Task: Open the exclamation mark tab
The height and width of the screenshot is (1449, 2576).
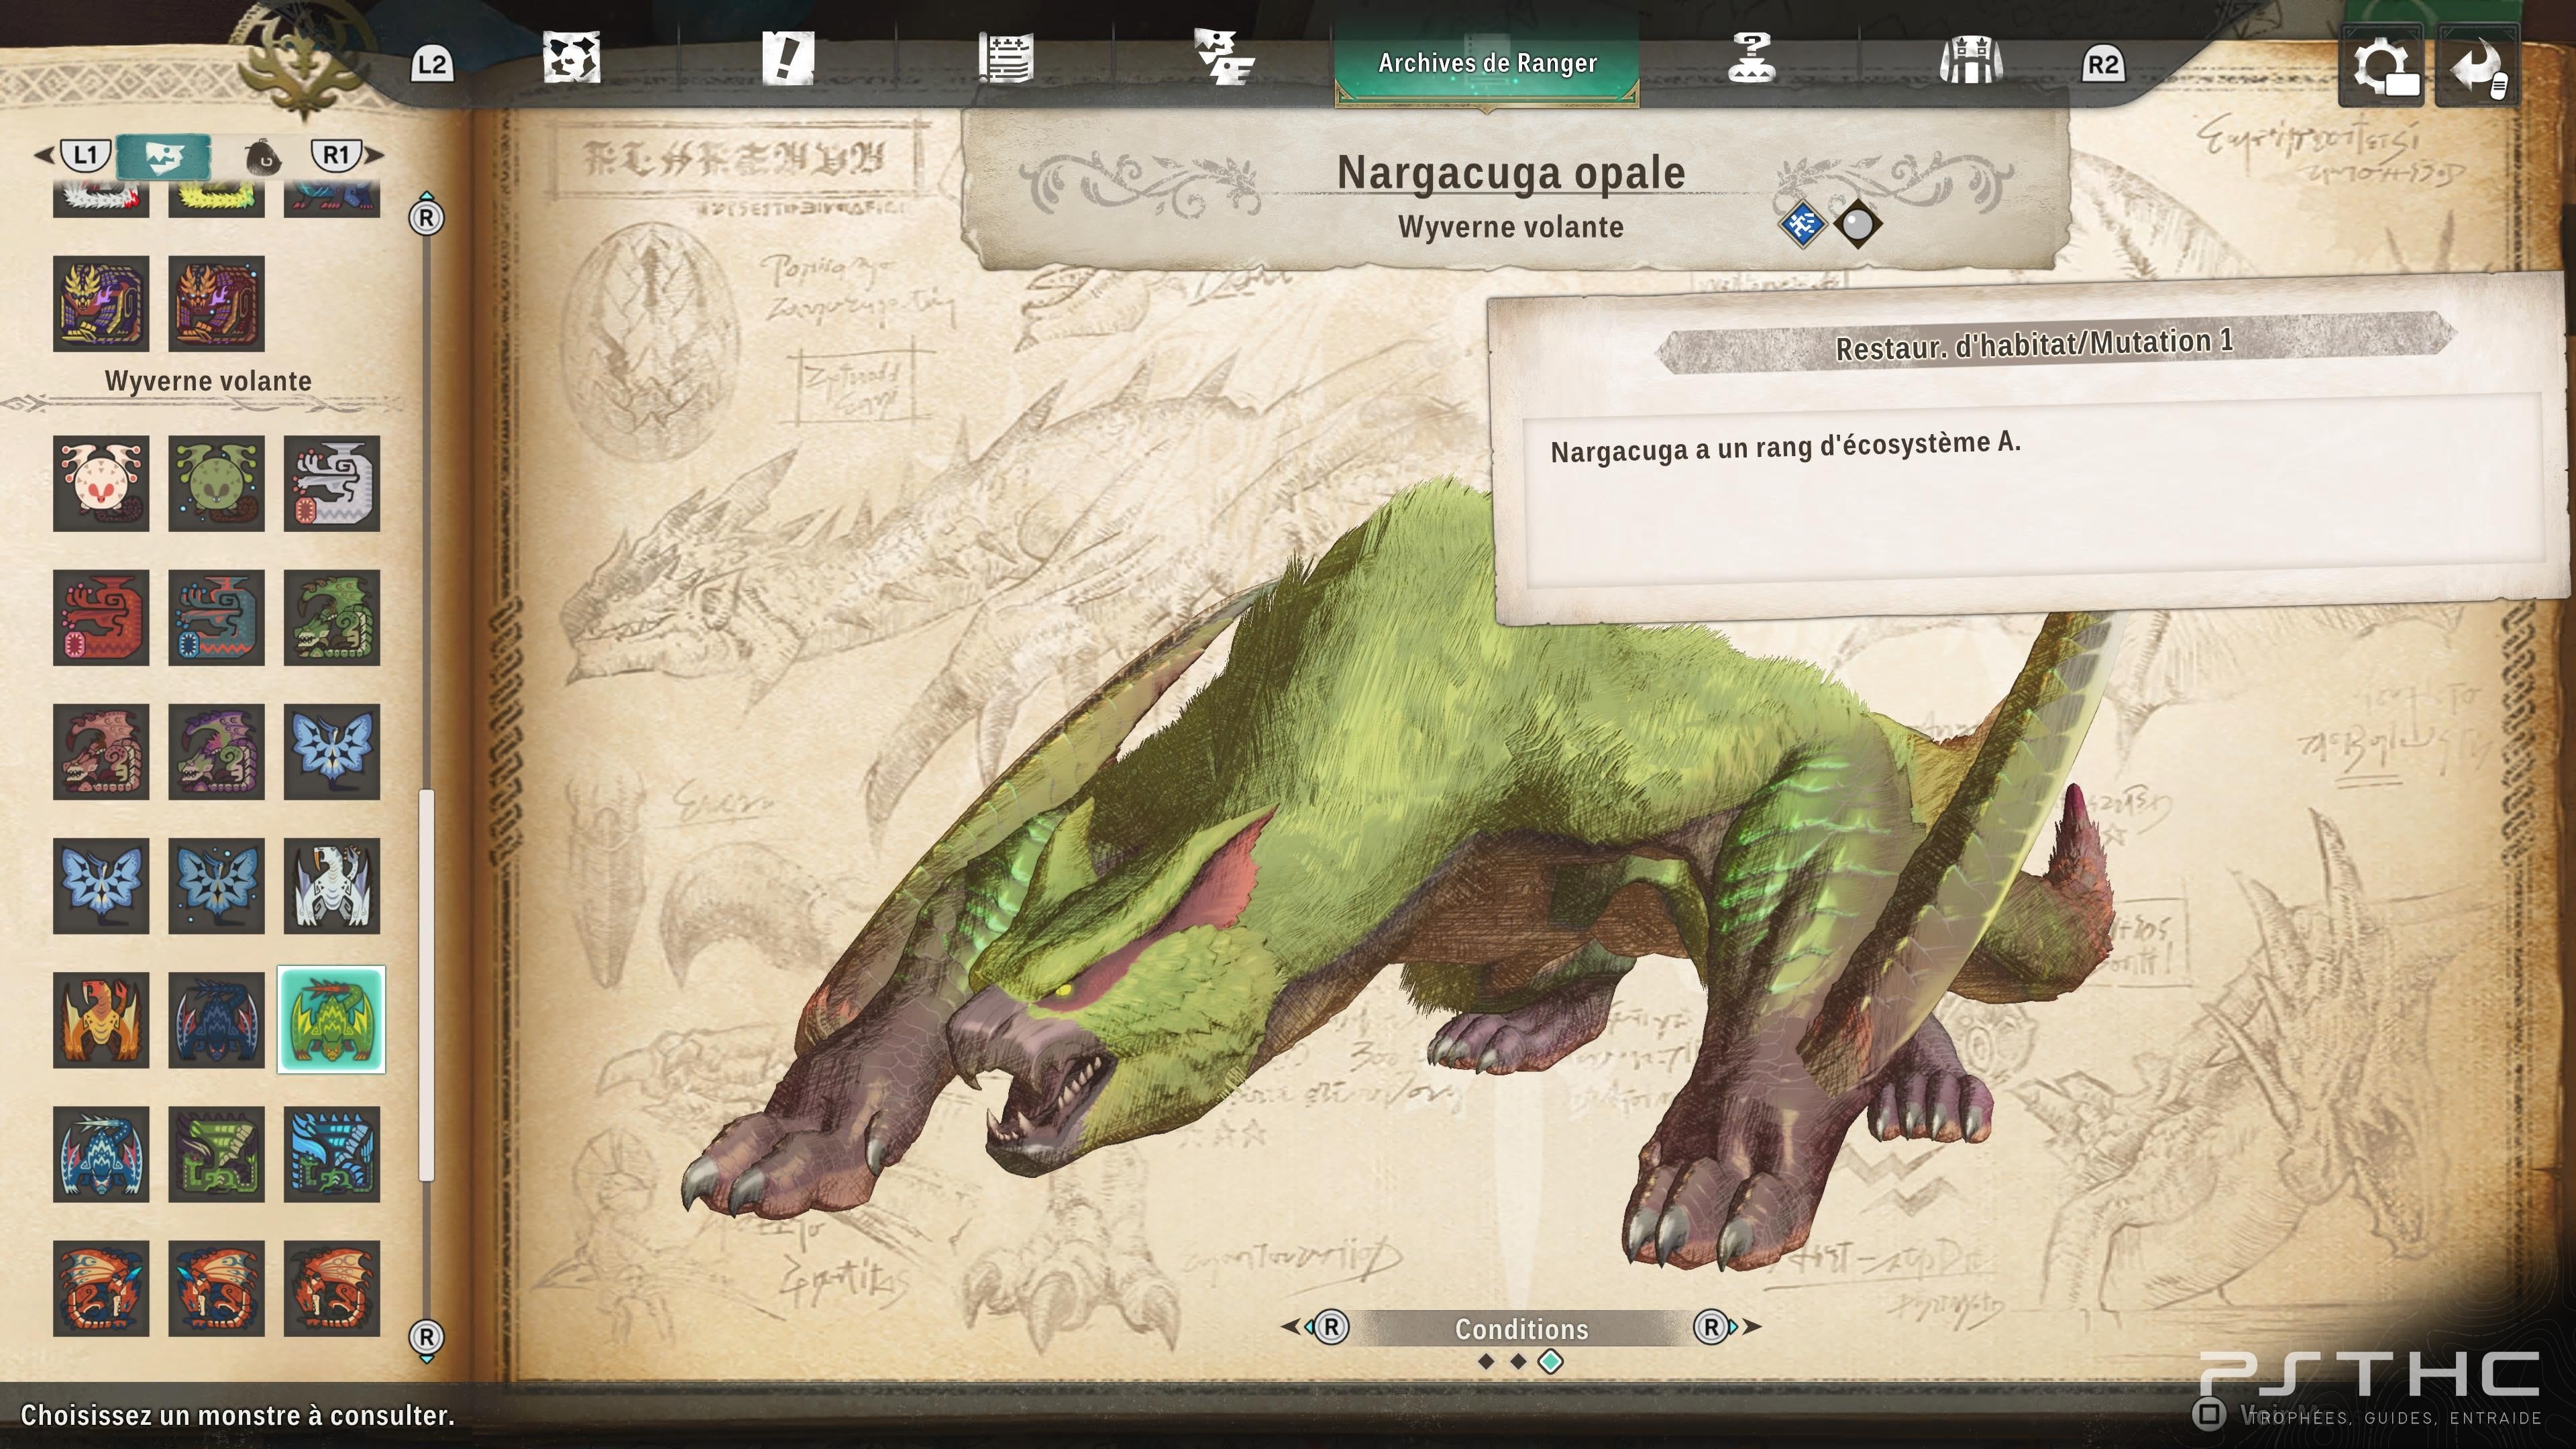Action: pyautogui.click(x=788, y=58)
